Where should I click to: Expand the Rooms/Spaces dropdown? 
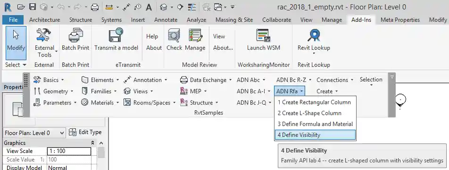[x=150, y=102]
